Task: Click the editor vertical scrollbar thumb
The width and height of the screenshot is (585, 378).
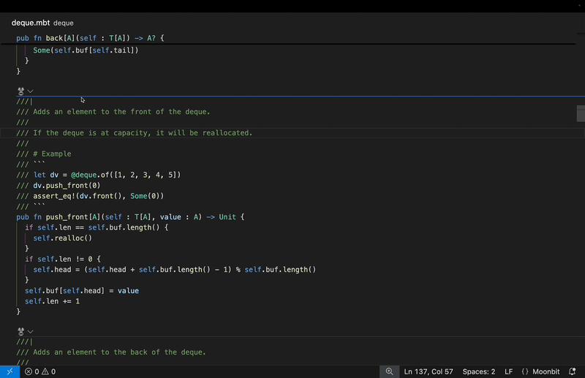Action: coord(581,113)
